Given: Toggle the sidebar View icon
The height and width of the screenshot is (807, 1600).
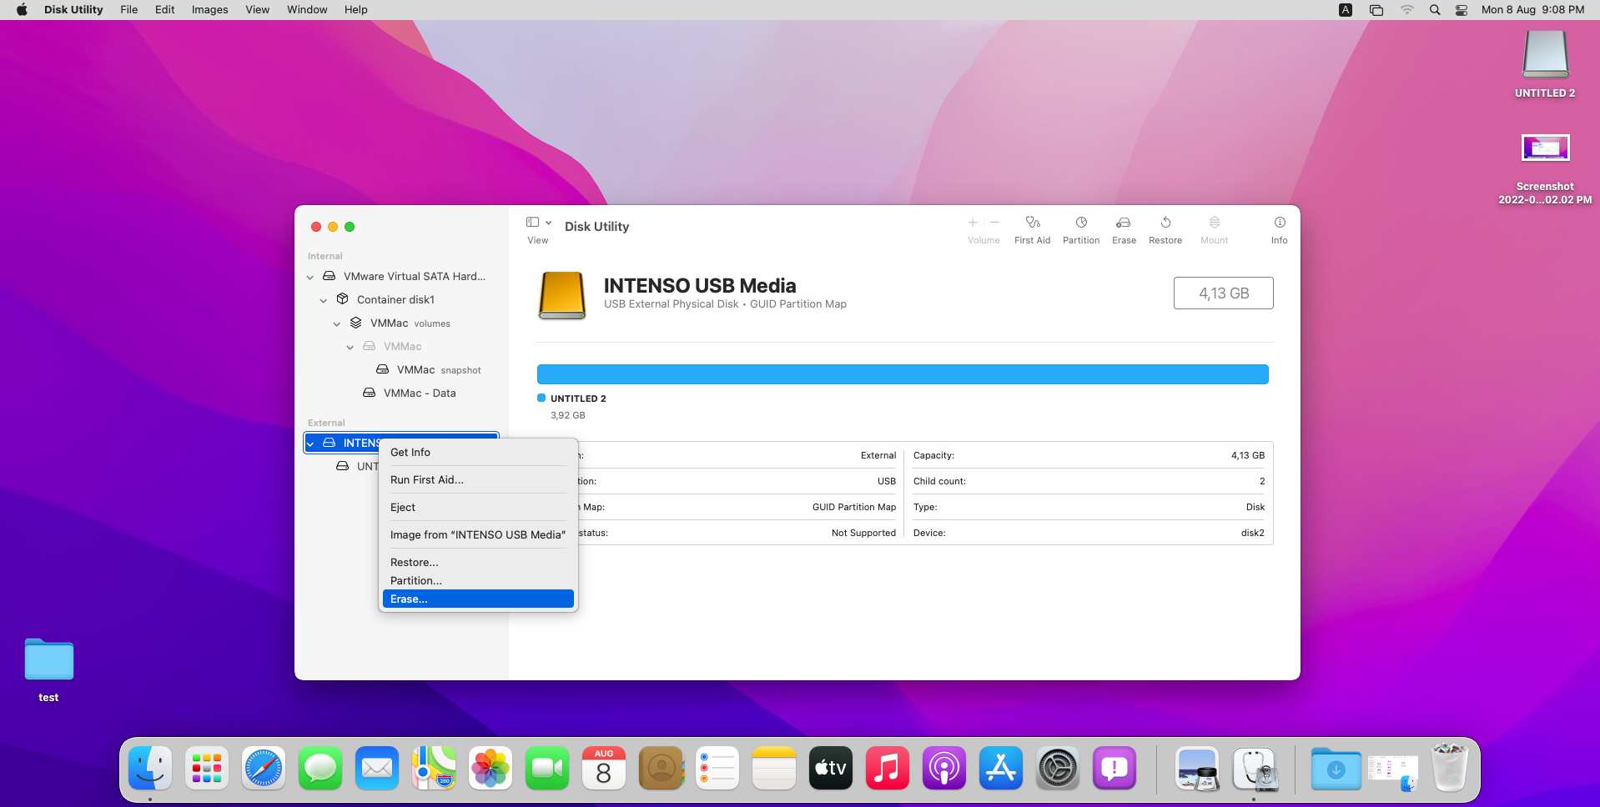Looking at the screenshot, I should [x=532, y=222].
